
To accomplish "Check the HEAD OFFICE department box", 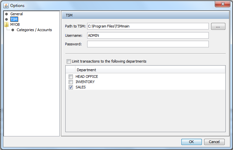I will [71, 76].
